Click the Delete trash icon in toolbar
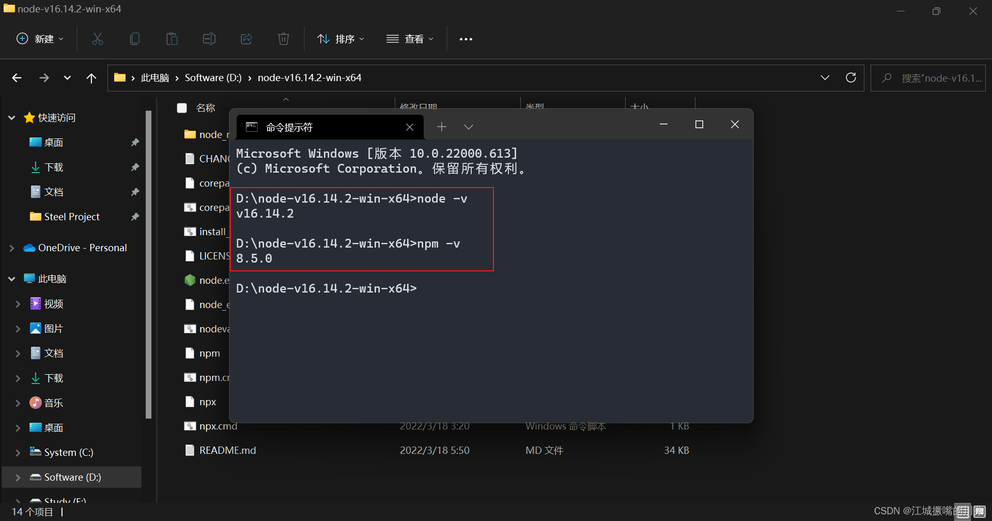 pyautogui.click(x=284, y=39)
